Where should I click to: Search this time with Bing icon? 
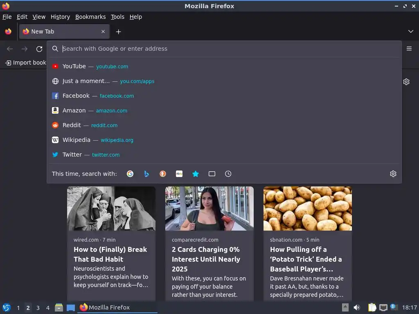pyautogui.click(x=146, y=174)
